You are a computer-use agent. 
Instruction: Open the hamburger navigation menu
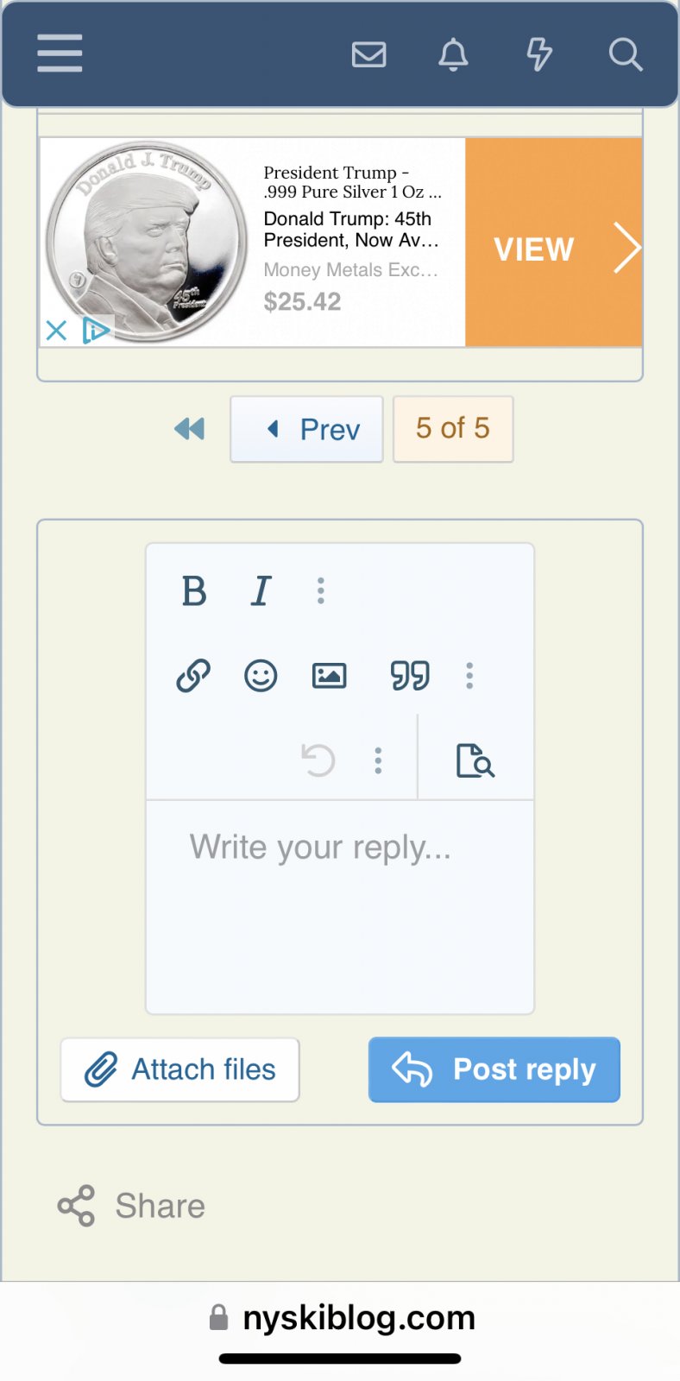click(x=60, y=54)
